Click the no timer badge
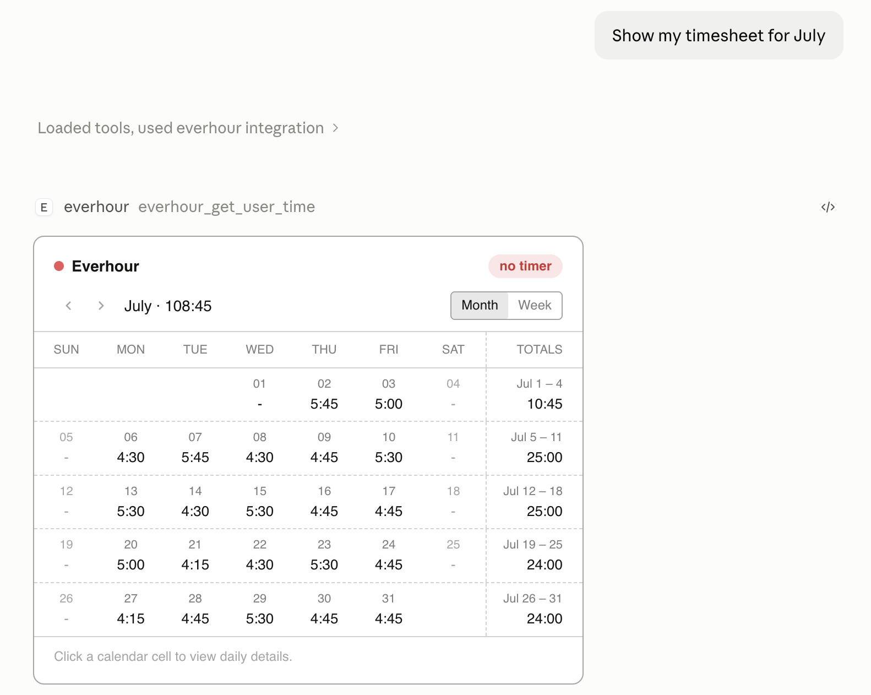Image resolution: width=871 pixels, height=695 pixels. point(525,267)
